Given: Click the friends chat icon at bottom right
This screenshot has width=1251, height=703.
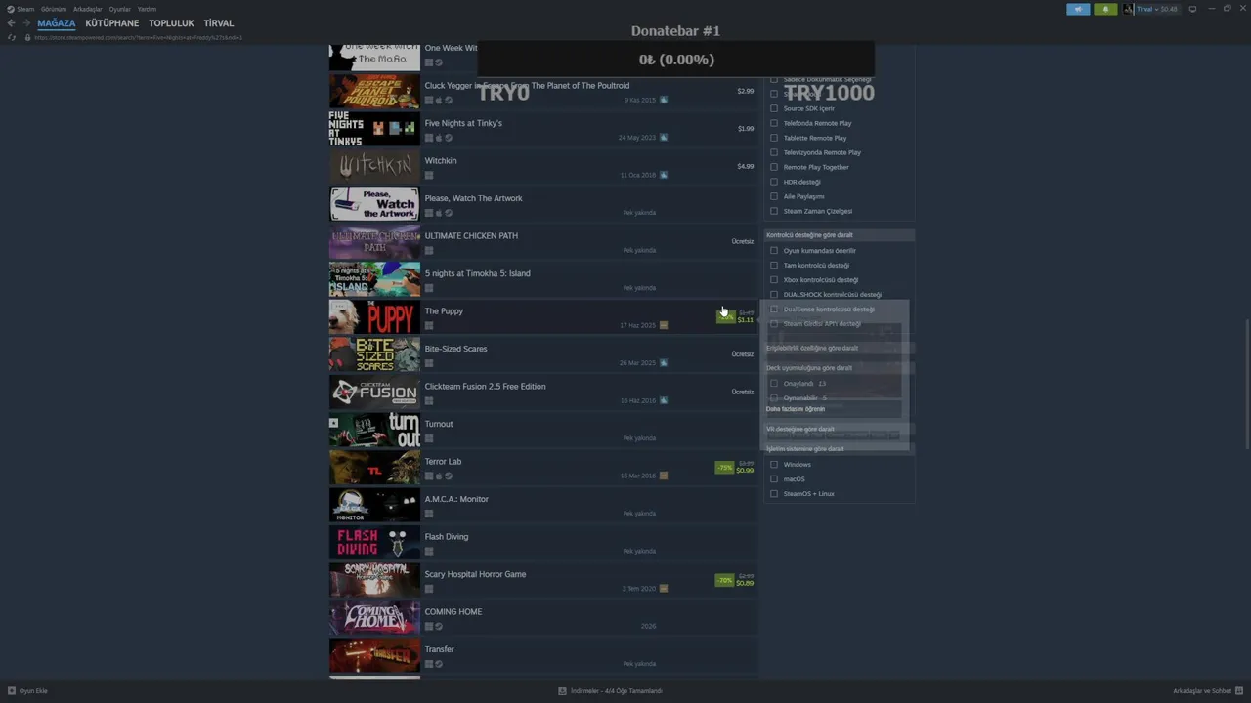Looking at the screenshot, I should click(x=1240, y=690).
